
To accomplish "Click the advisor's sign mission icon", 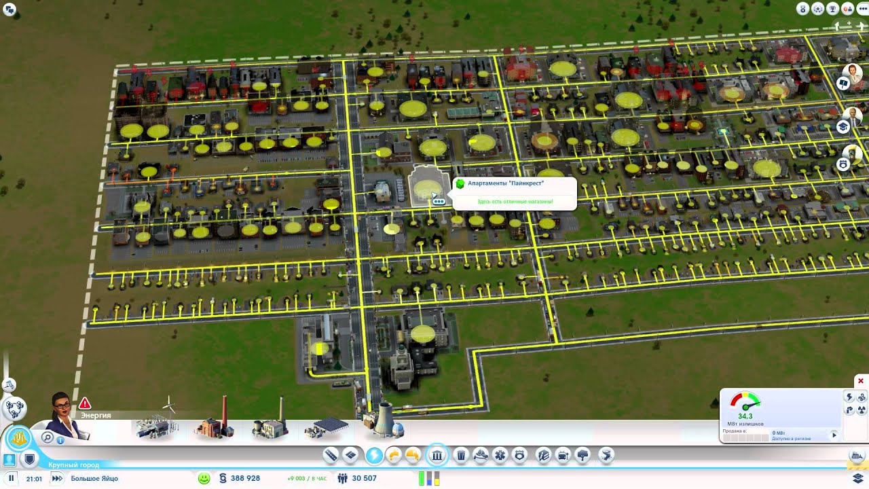I will click(843, 83).
